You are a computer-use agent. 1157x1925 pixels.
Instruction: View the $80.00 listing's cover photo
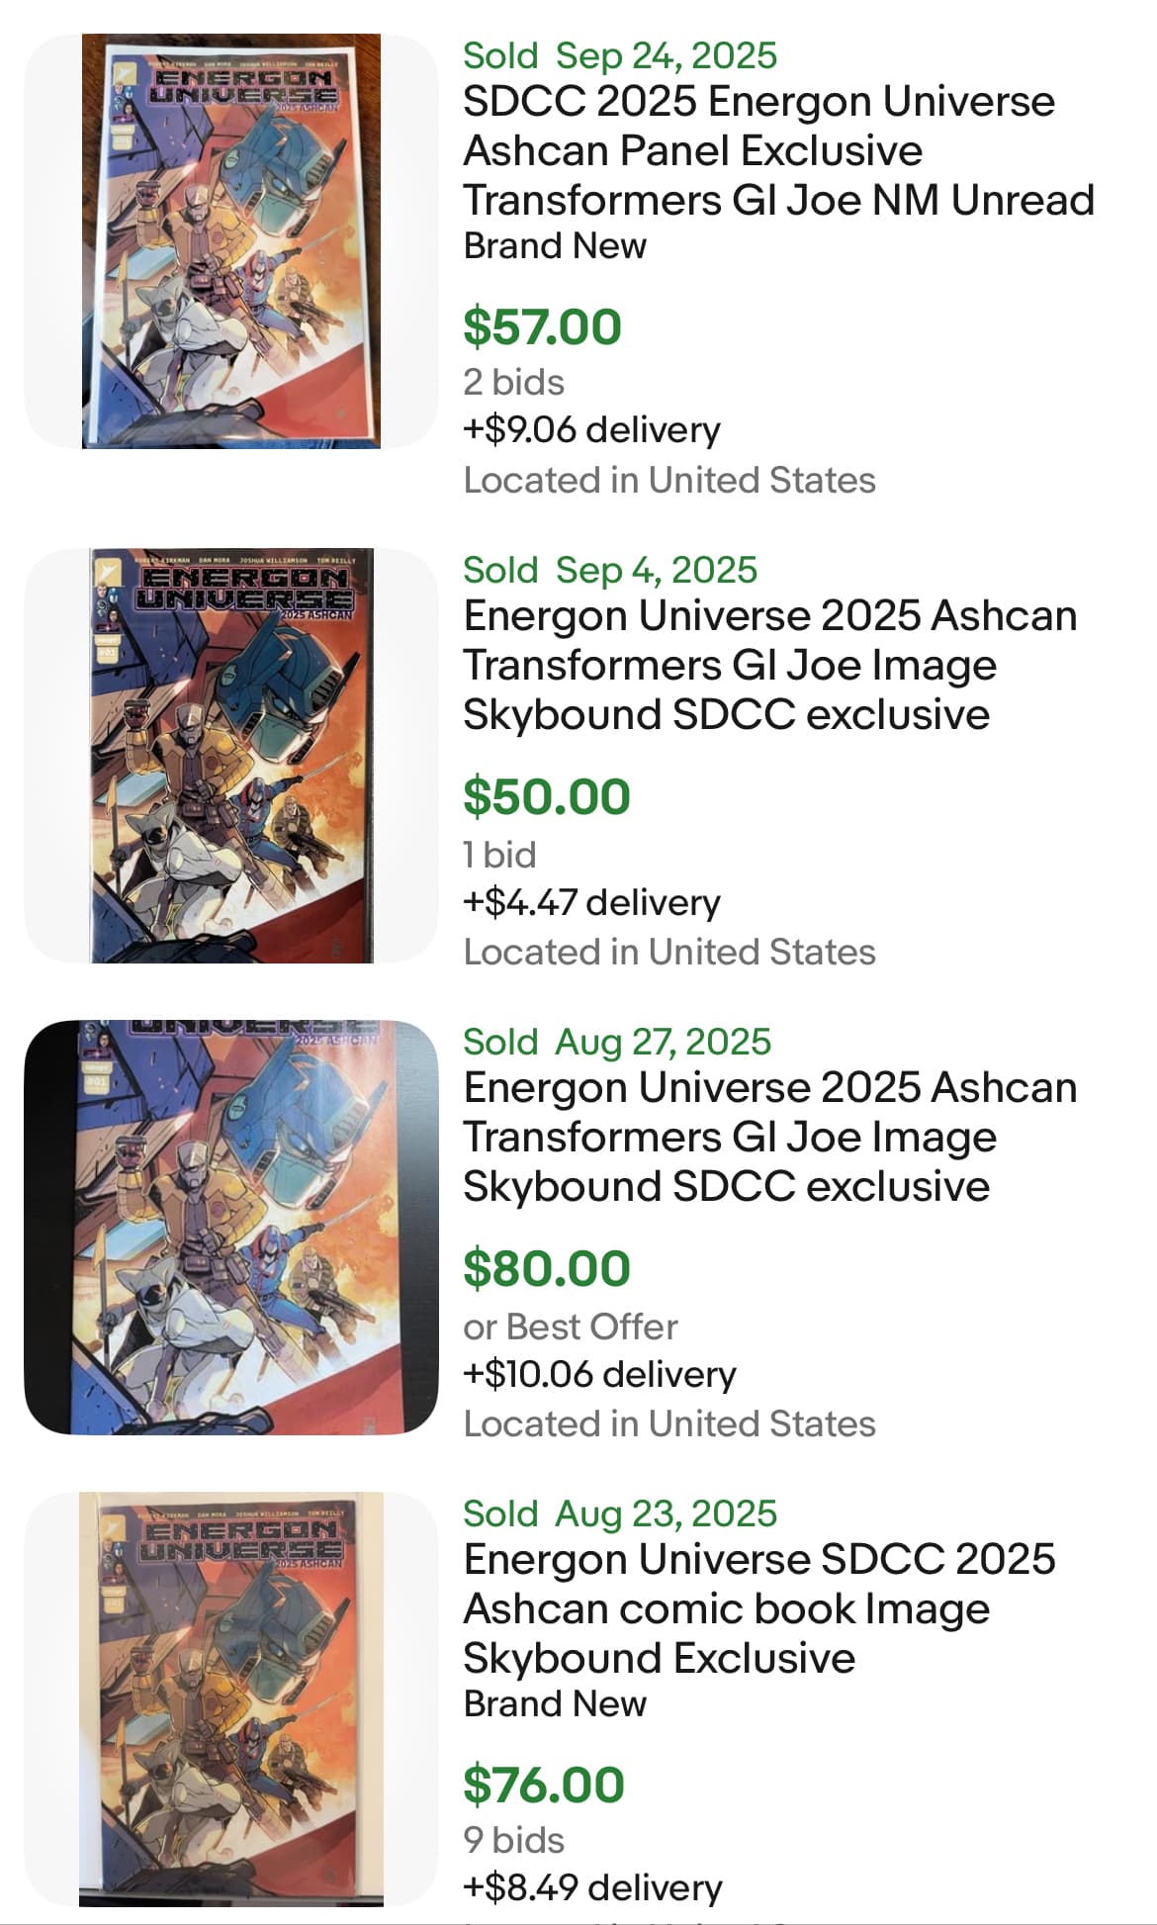click(230, 1227)
